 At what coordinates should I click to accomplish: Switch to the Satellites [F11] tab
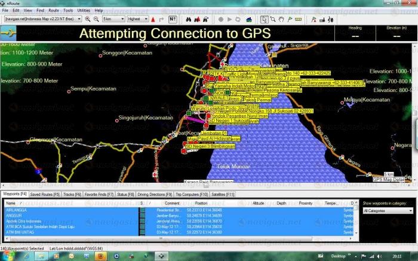click(223, 194)
